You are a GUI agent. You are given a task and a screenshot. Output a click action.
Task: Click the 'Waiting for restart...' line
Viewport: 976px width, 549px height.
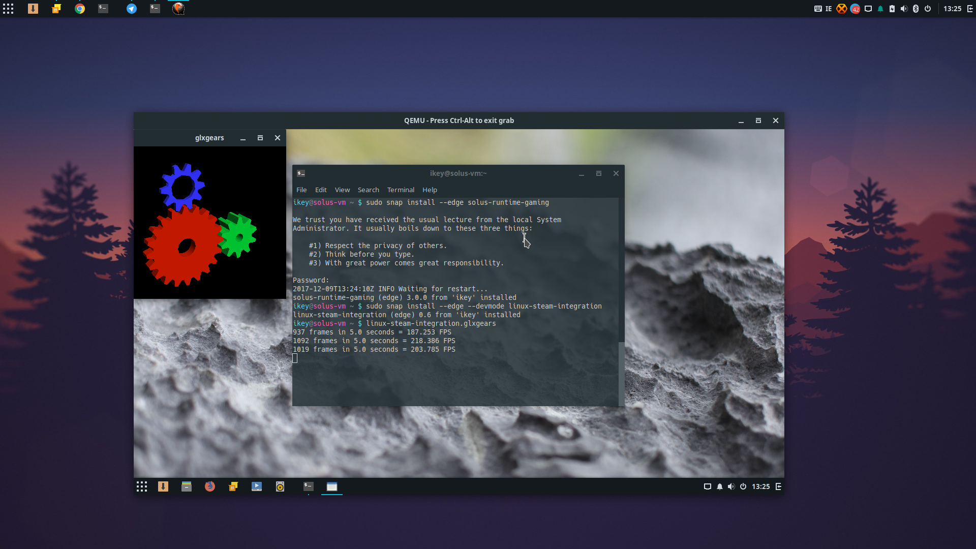coord(390,289)
